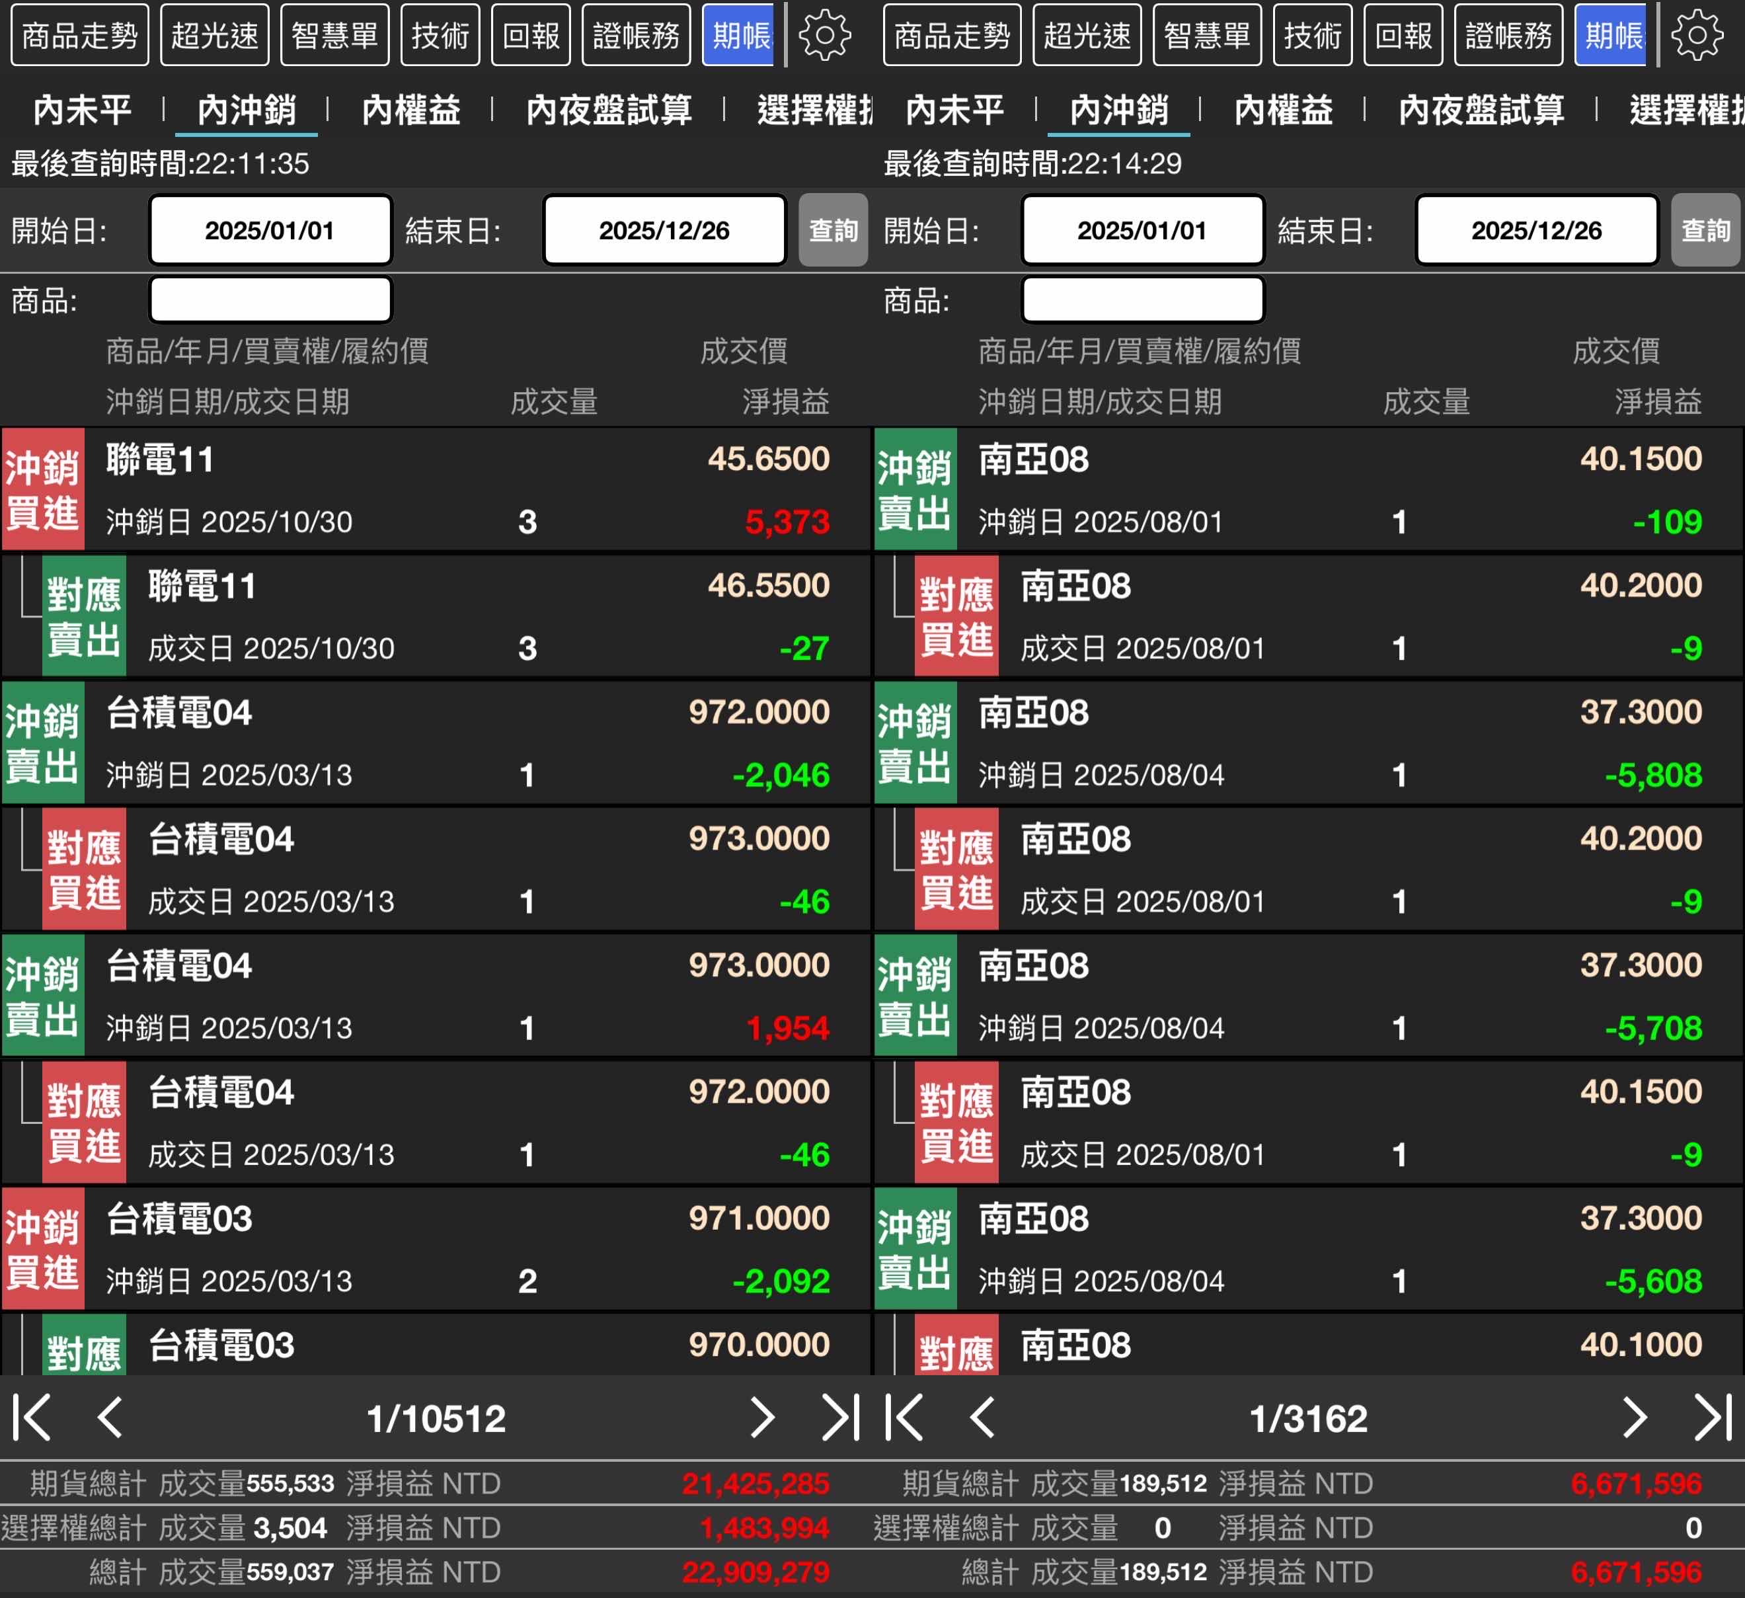Jump to last page in right panel

click(1712, 1418)
